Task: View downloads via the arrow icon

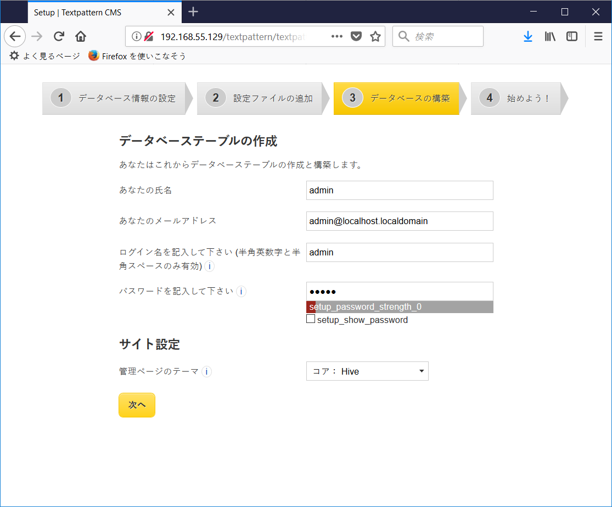Action: click(x=527, y=36)
